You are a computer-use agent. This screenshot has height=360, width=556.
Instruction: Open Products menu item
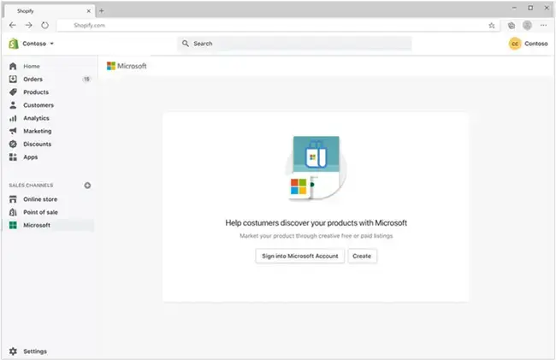coord(36,92)
